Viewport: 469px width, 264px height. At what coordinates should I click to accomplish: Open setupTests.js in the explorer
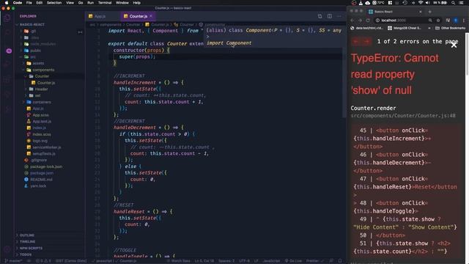pyautogui.click(x=44, y=153)
